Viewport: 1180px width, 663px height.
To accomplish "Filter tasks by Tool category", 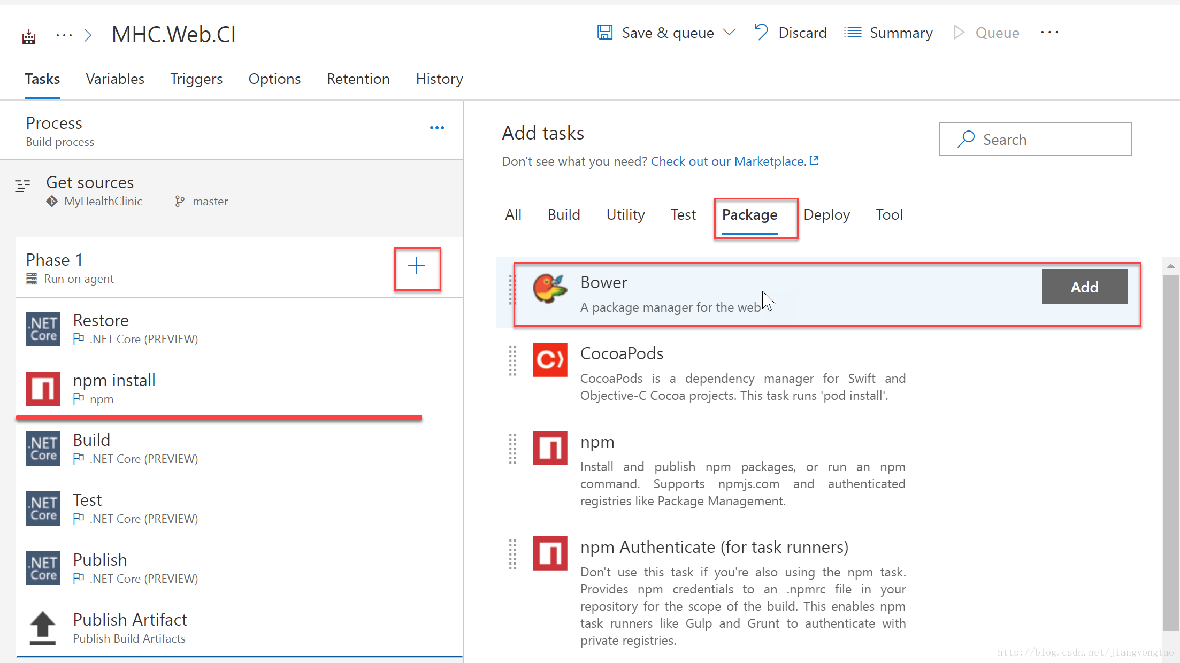I will [889, 215].
